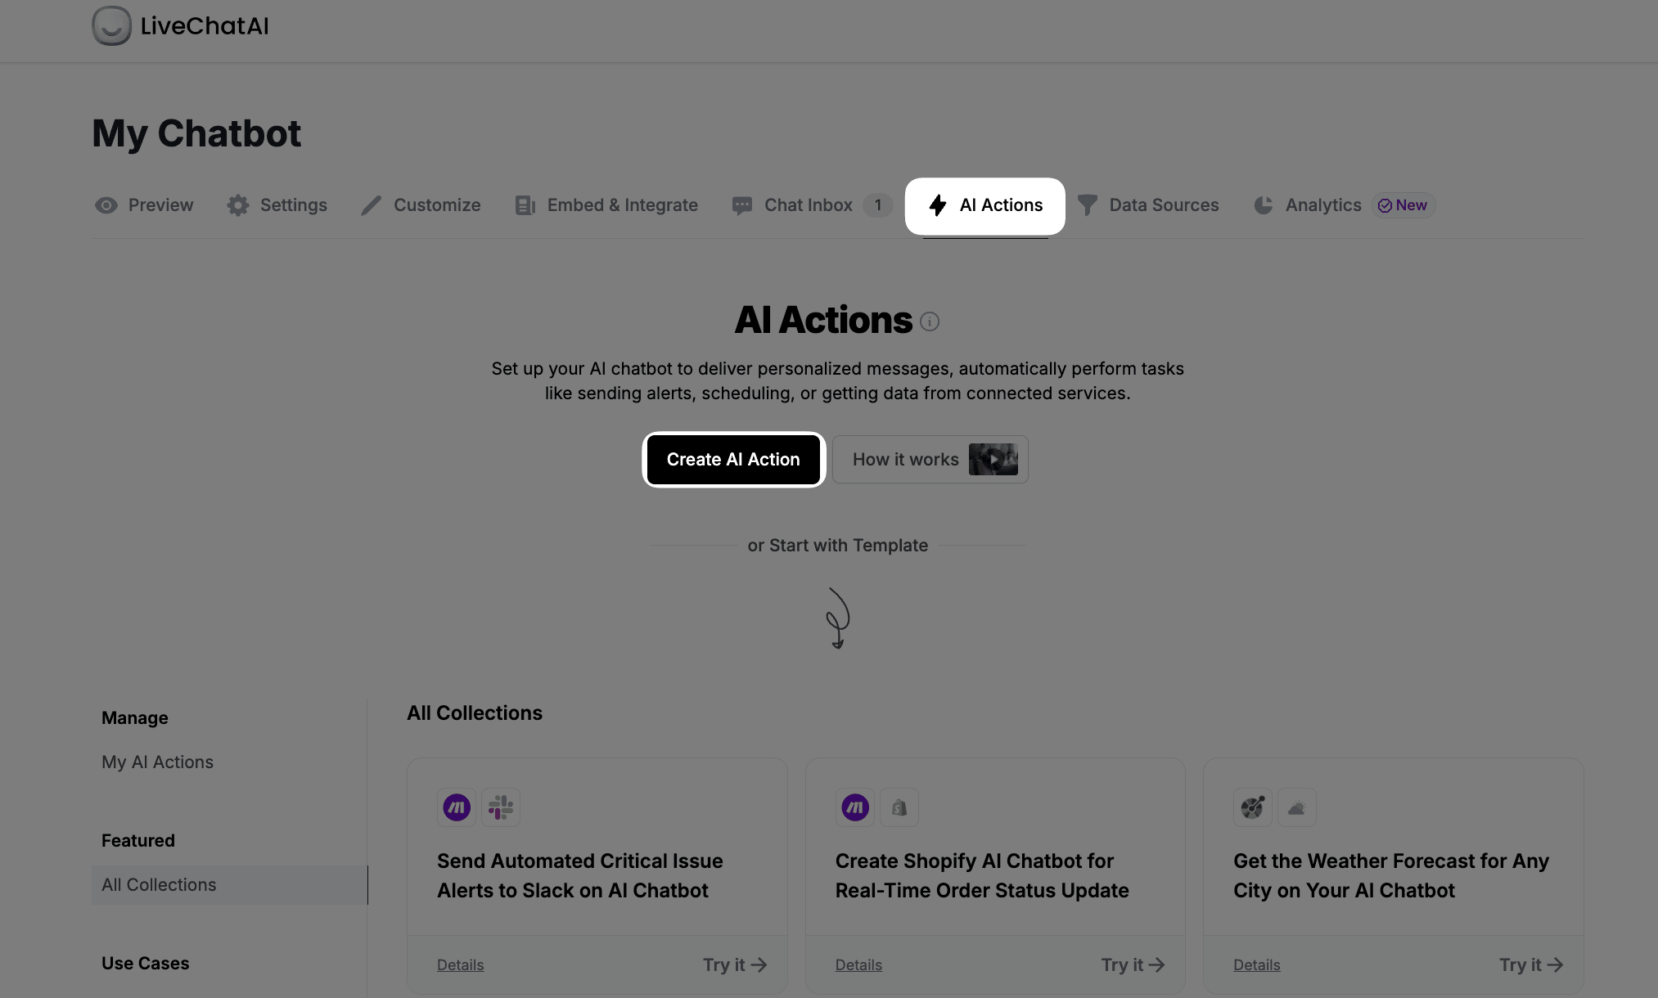1658x998 pixels.
Task: Toggle the New badge on Analytics
Action: [x=1403, y=204]
